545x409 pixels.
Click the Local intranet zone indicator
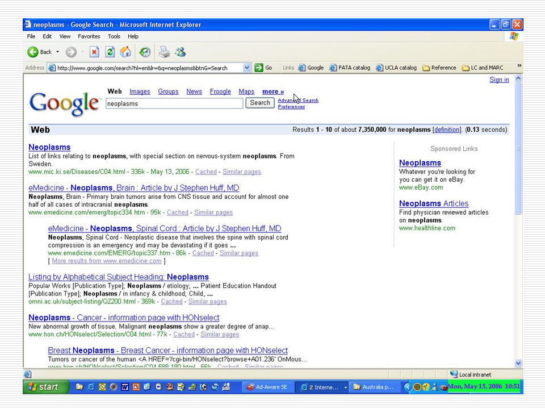471,374
